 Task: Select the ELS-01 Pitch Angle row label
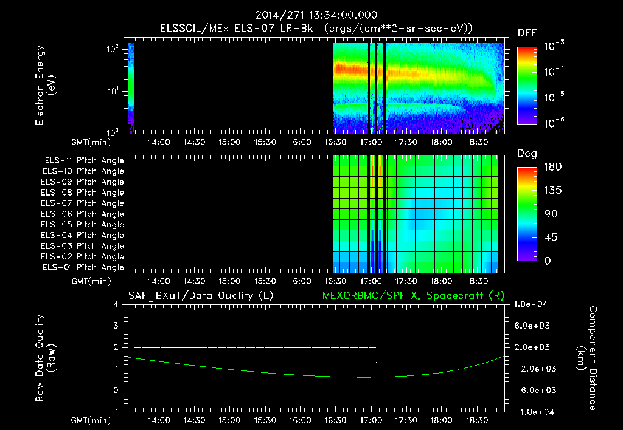click(83, 267)
